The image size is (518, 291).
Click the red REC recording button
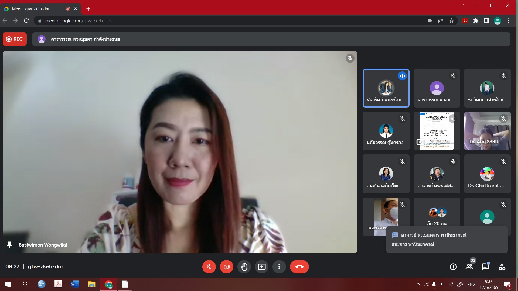coord(15,39)
